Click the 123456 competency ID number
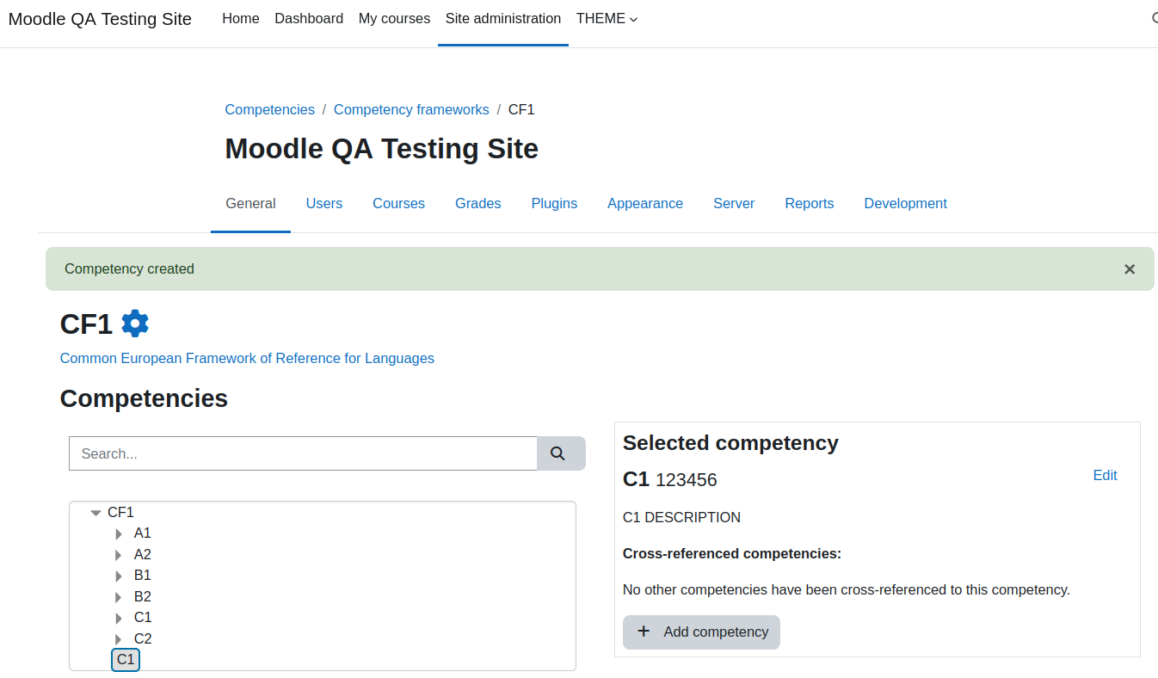Viewport: 1158px width, 678px height. pyautogui.click(x=687, y=480)
